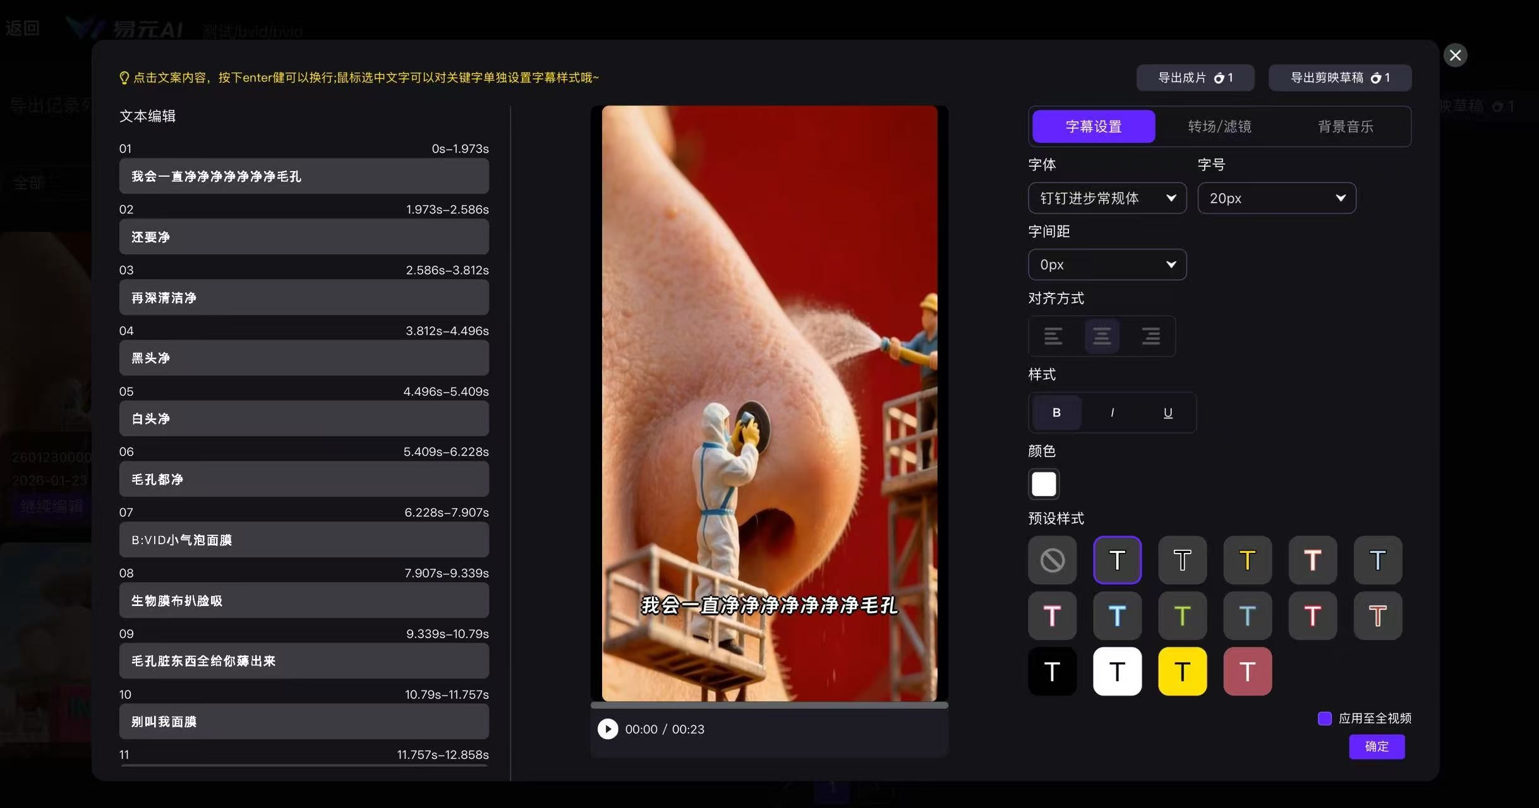Switch to the 背景音乐 tab
The width and height of the screenshot is (1539, 808).
1345,126
